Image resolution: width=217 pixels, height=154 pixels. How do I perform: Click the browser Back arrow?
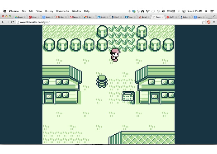(x=3, y=22)
